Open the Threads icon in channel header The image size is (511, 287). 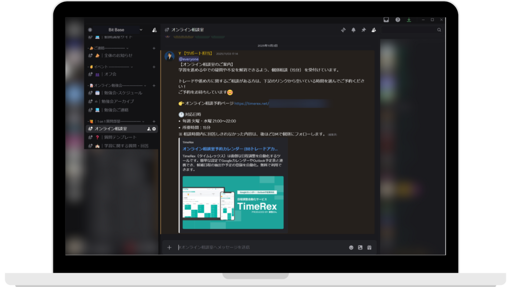[343, 30]
